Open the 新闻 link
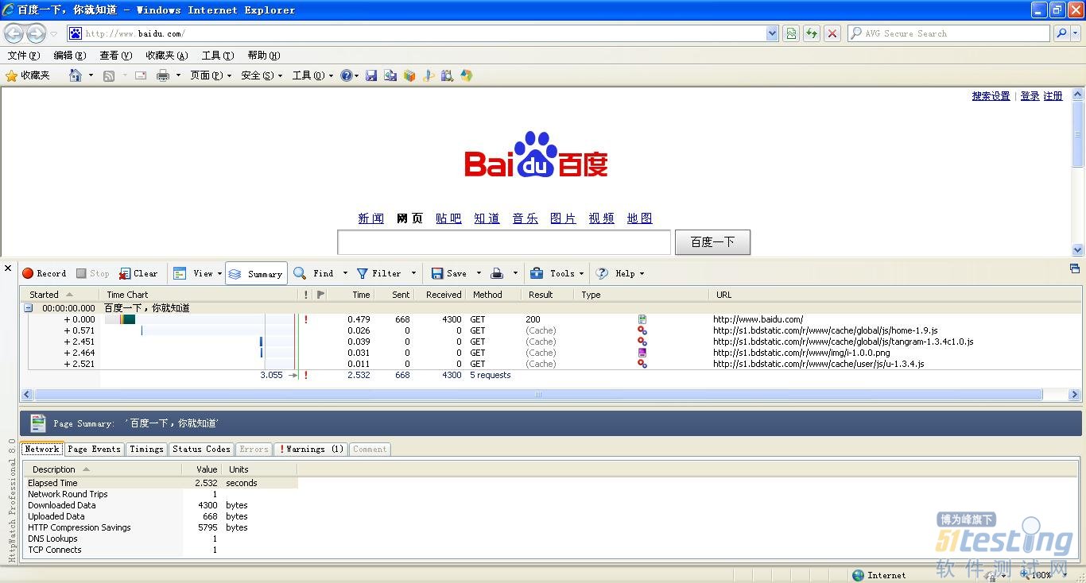This screenshot has width=1086, height=583. click(370, 218)
